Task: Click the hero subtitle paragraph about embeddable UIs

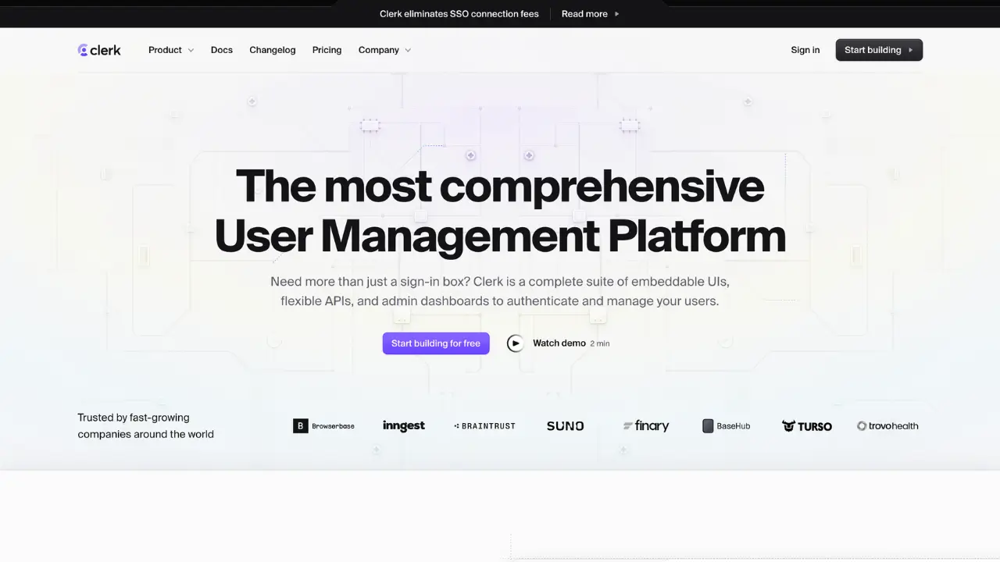Action: (500, 291)
